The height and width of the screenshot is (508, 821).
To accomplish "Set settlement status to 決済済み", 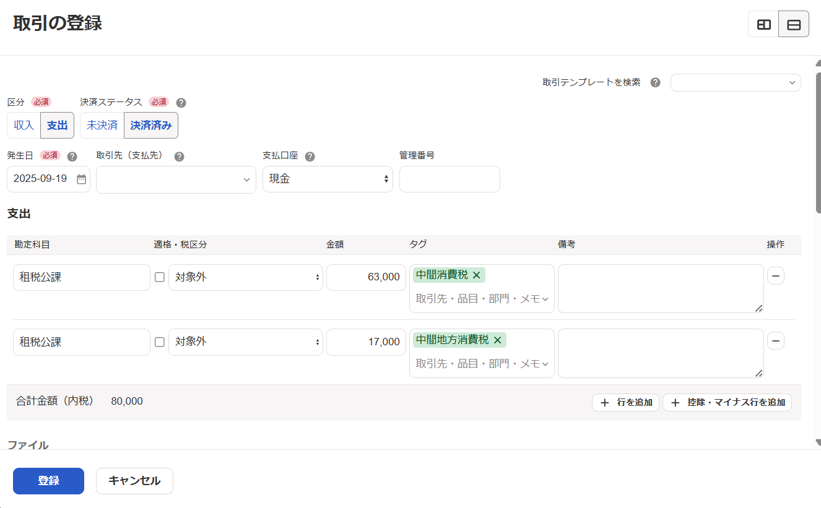I will [151, 125].
